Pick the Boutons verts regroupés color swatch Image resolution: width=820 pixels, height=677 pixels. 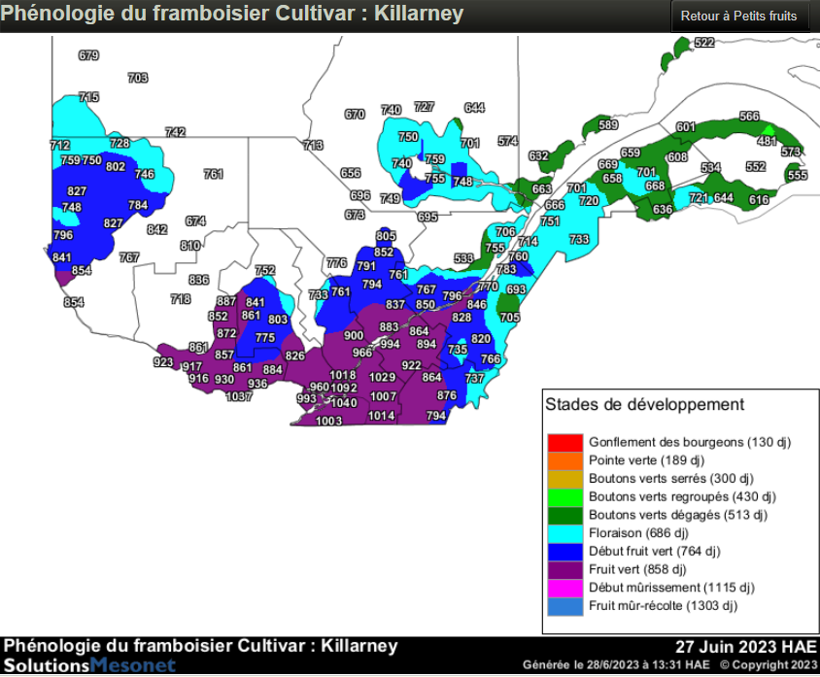tap(564, 496)
